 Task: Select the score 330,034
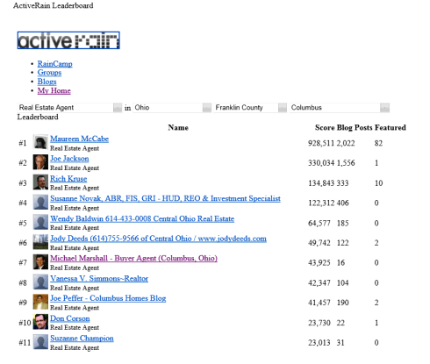coord(321,163)
